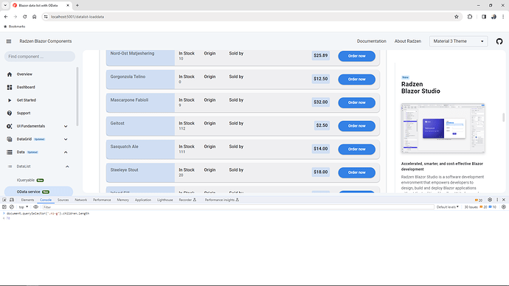The height and width of the screenshot is (286, 509).
Task: Toggle the device toolbar icon in DevTools
Action: pos(12,200)
